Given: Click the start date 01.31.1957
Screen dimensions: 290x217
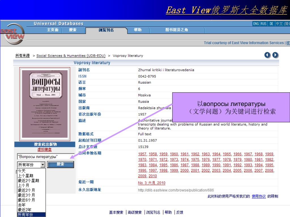Looking at the screenshot, I should coord(147,140).
